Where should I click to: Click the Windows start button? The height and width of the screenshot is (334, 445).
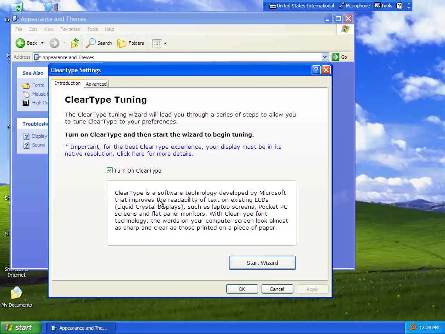pos(21,327)
